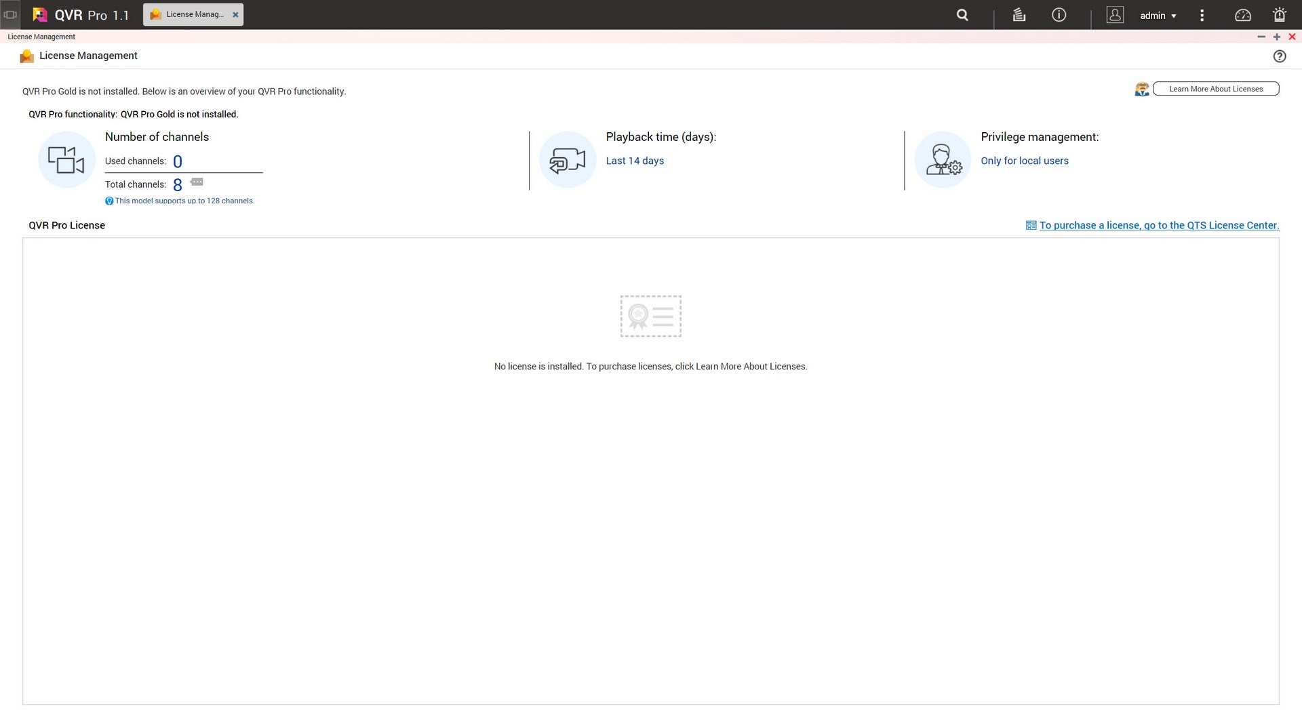Maximize the License Management window with plus
1302x728 pixels.
(x=1277, y=37)
